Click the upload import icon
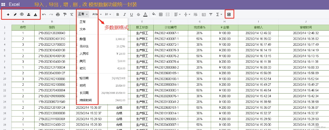329x130 pixels. coord(29,14)
